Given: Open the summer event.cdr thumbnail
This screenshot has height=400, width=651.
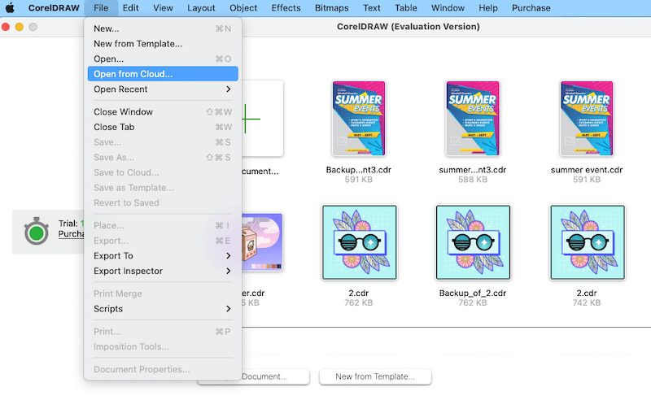Looking at the screenshot, I should (x=587, y=119).
